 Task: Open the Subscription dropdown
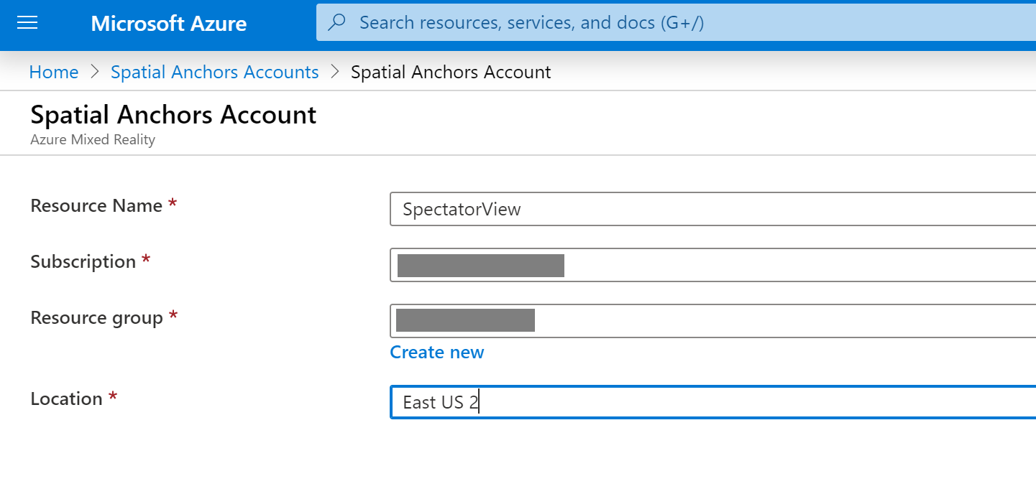[712, 265]
